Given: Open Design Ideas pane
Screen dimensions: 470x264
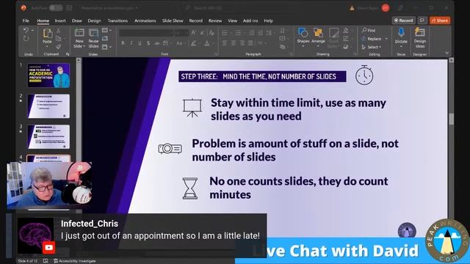Looking at the screenshot, I should coord(419,37).
